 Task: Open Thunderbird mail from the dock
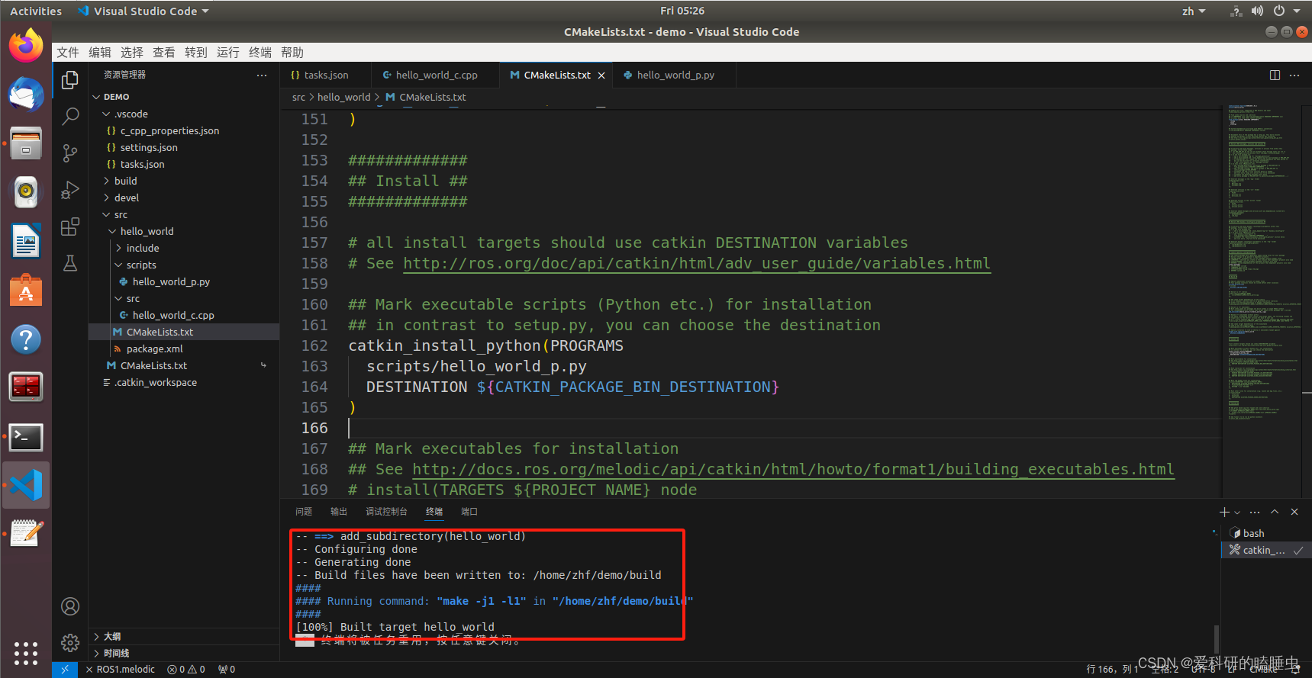click(26, 95)
